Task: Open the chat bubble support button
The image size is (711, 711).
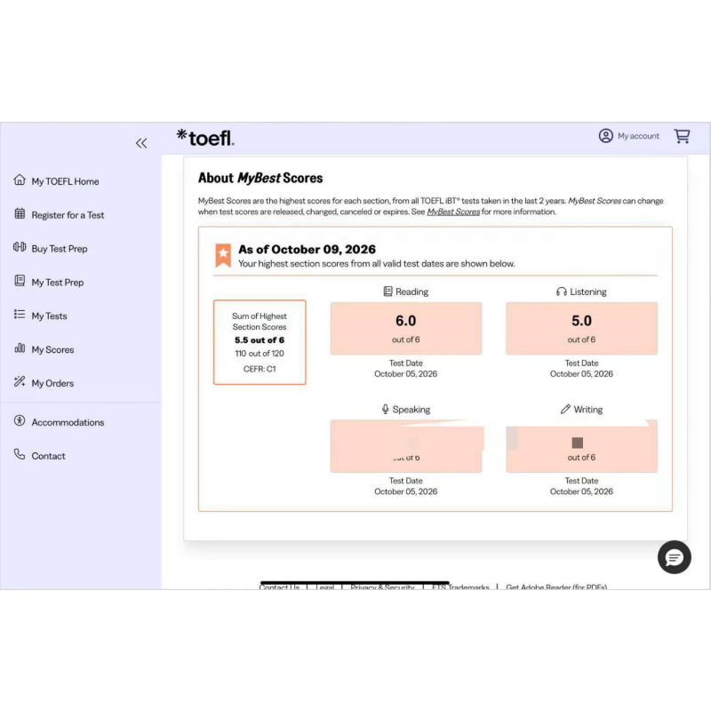Action: click(x=674, y=557)
